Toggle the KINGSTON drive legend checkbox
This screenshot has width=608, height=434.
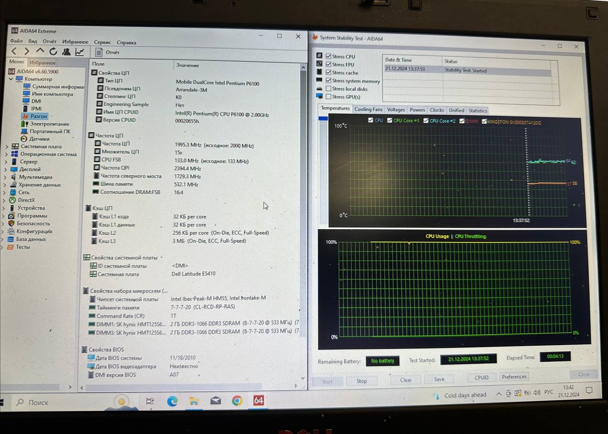[x=484, y=122]
